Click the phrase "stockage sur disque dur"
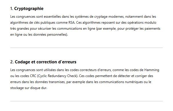The image size is (173, 111). [28, 88]
